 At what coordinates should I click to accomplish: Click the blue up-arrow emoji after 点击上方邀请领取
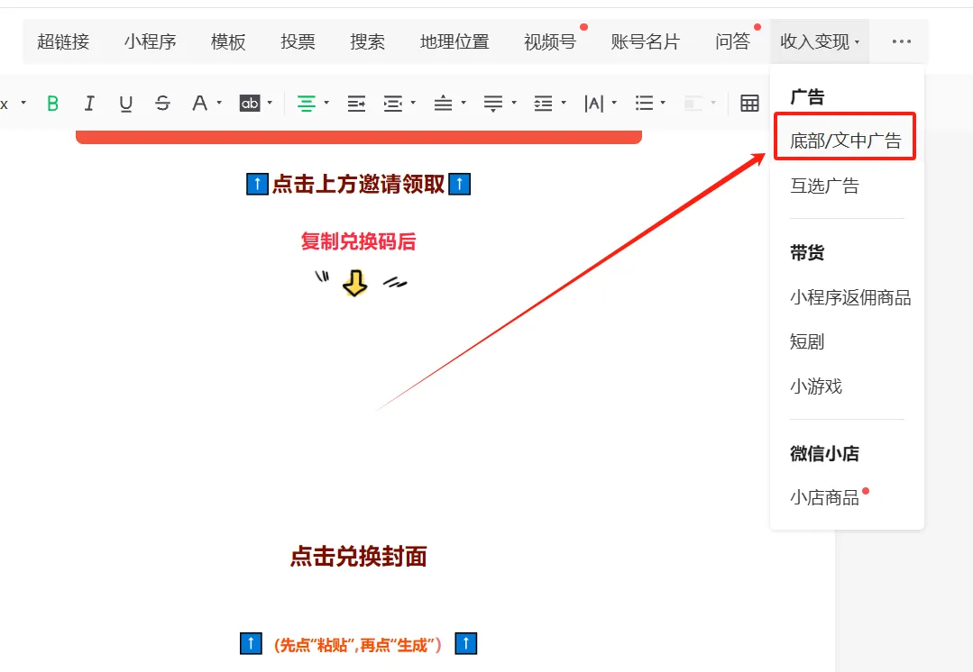click(459, 184)
